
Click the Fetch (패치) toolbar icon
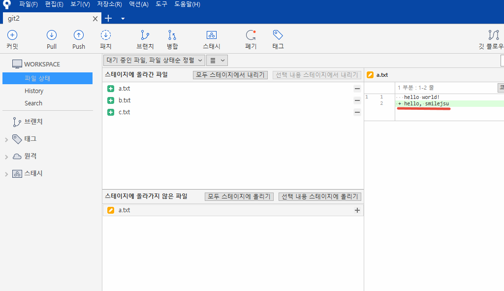106,35
